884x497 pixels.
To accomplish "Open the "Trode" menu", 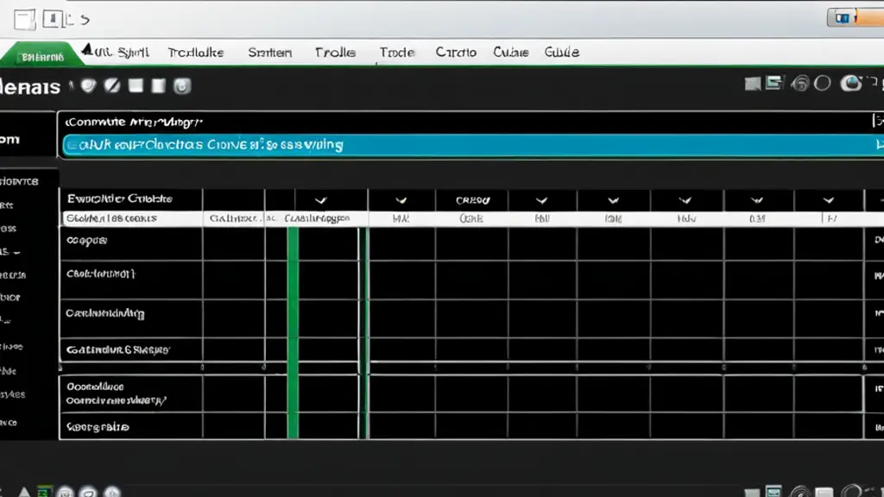I will tap(397, 53).
